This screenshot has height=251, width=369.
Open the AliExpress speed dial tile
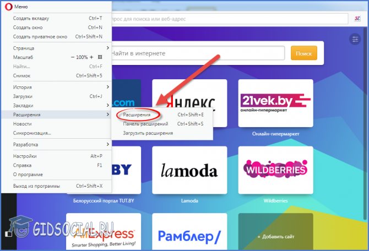(x=104, y=232)
